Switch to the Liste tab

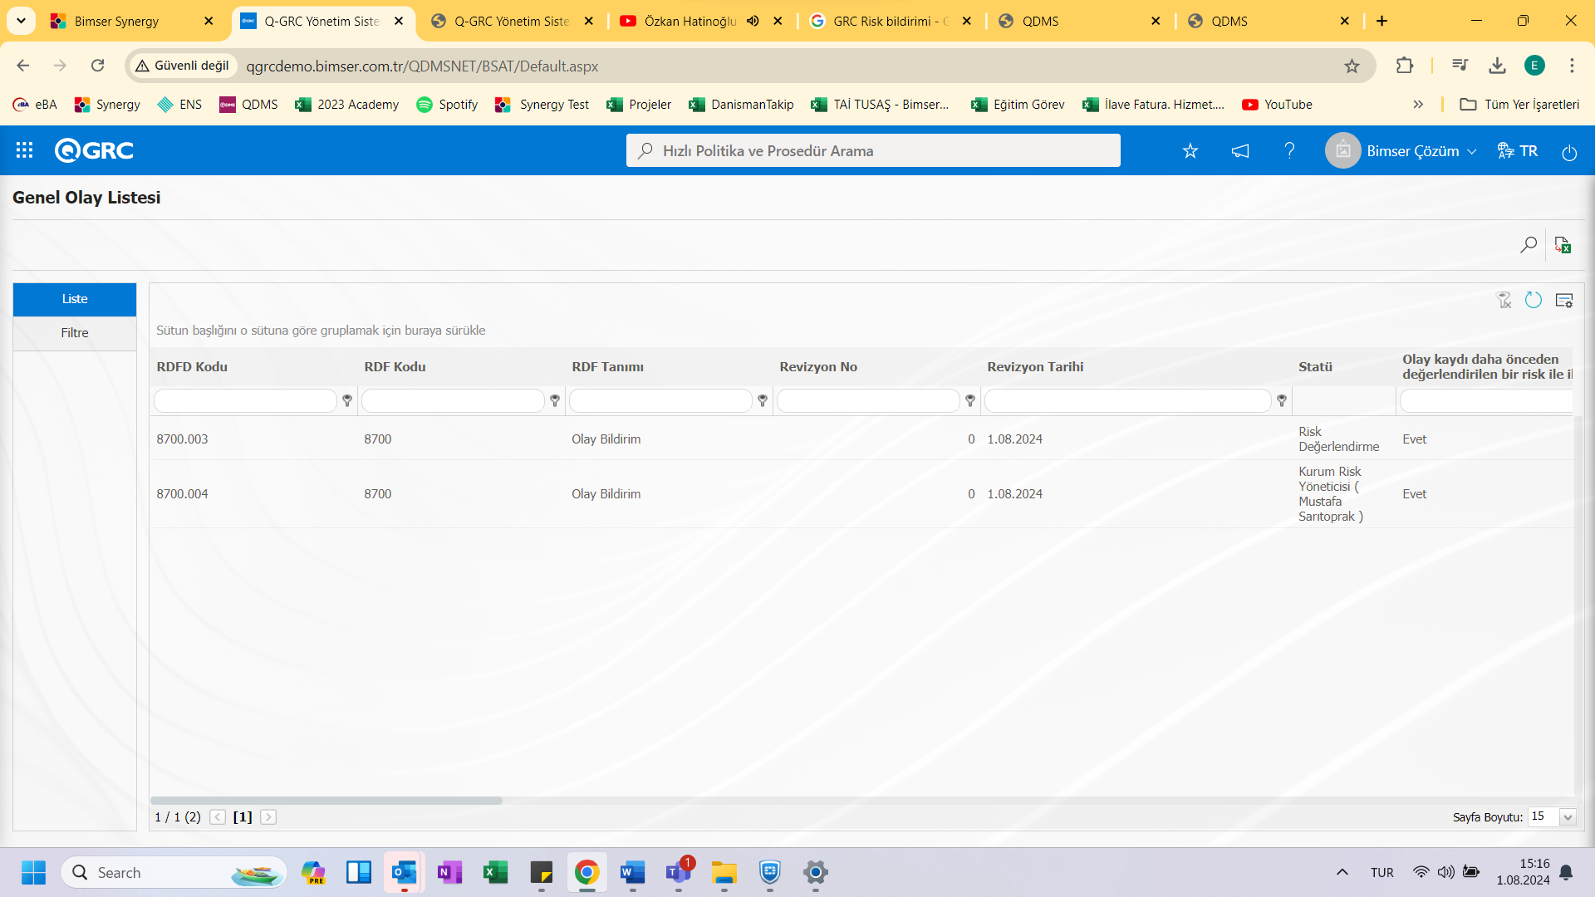[x=75, y=298]
